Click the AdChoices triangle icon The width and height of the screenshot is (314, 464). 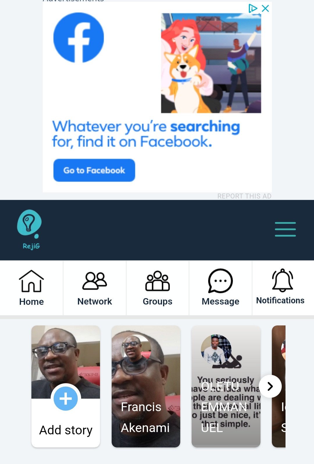tap(252, 8)
